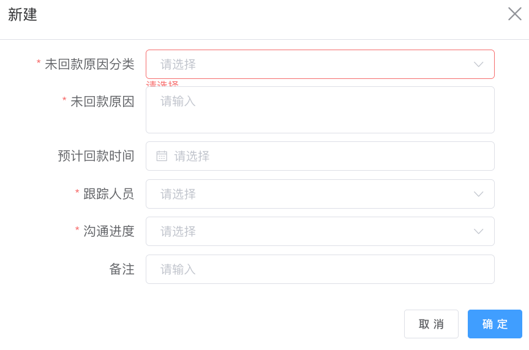Click the 未回款原因 field label
The image size is (529, 350).
pos(102,102)
